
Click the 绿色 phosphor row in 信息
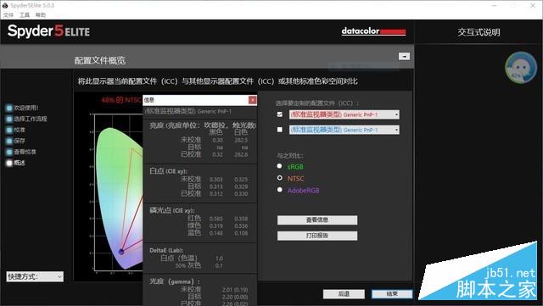218,225
